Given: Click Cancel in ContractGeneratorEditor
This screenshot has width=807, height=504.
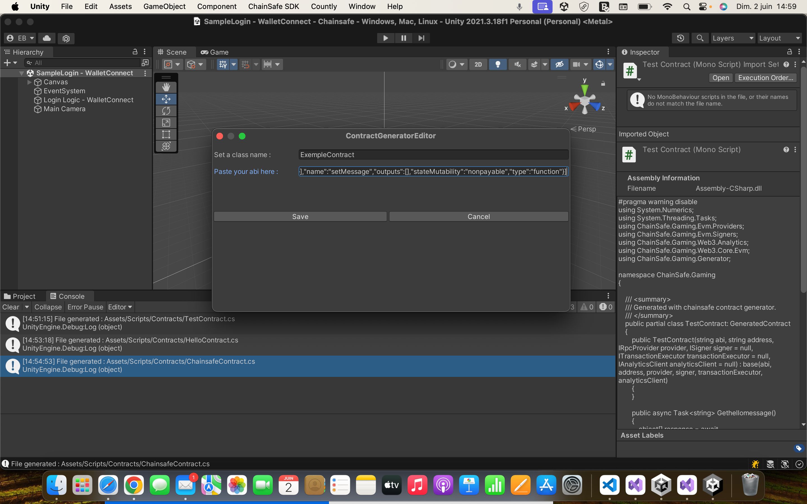Looking at the screenshot, I should [x=479, y=217].
